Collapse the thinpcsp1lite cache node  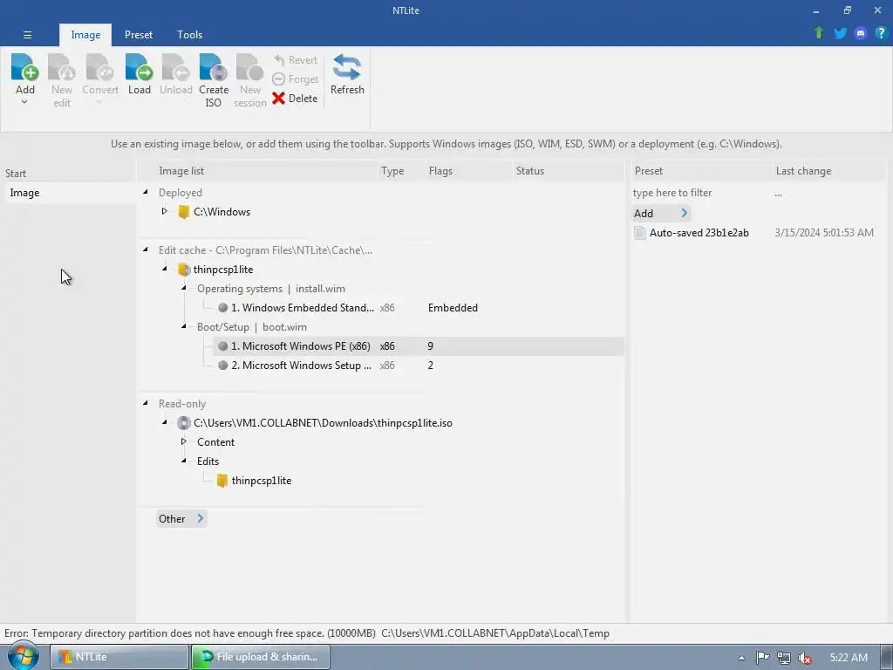165,269
